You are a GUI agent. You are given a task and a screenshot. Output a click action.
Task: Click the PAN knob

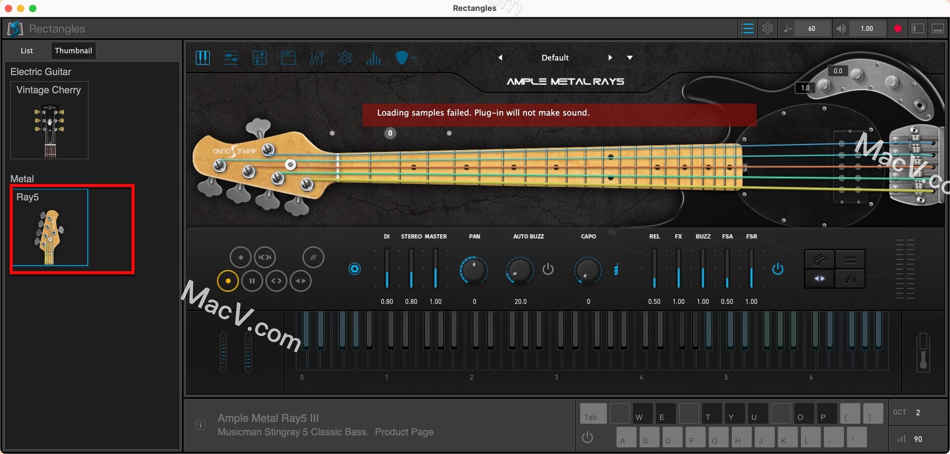click(474, 270)
